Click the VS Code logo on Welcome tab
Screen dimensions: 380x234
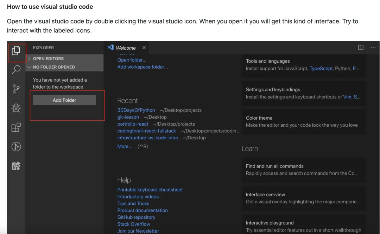tap(110, 47)
